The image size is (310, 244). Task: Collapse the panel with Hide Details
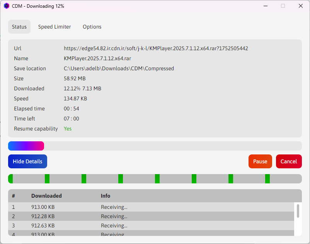tap(27, 161)
